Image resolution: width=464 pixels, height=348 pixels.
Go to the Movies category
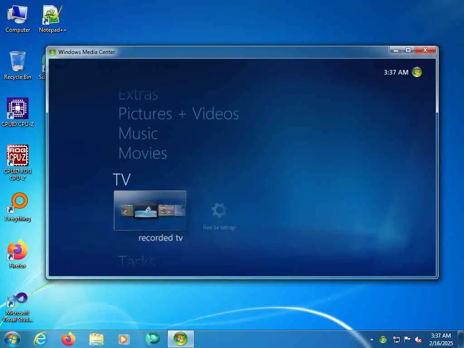[x=143, y=153]
